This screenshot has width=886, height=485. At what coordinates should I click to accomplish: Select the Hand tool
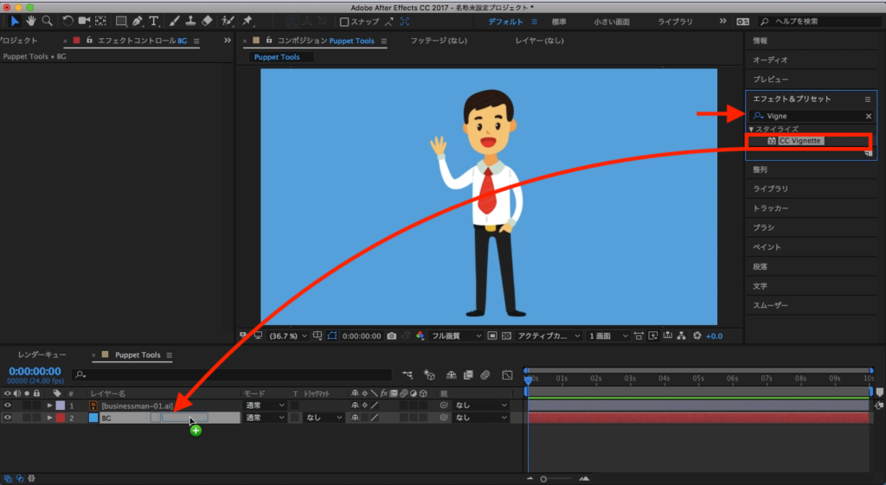31,21
